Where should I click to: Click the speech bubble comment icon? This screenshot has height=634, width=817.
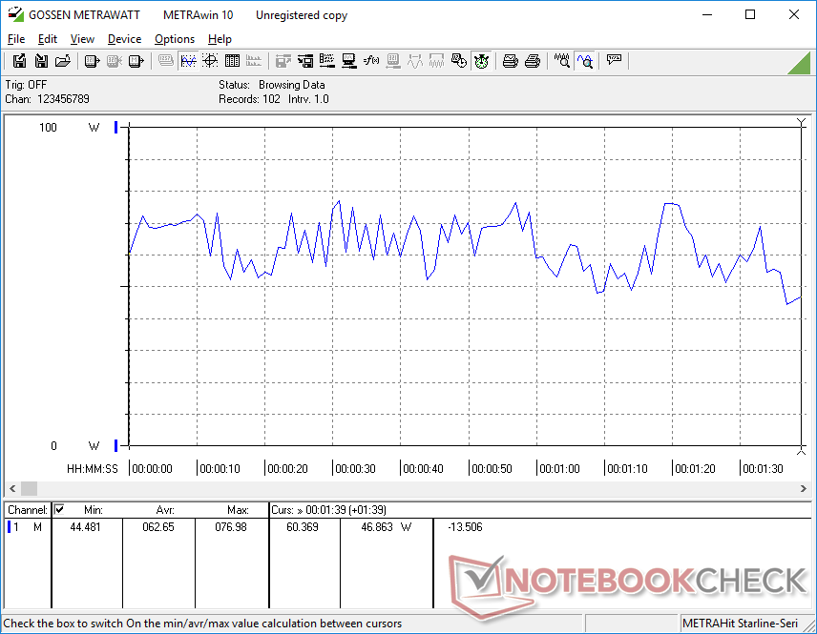(615, 61)
